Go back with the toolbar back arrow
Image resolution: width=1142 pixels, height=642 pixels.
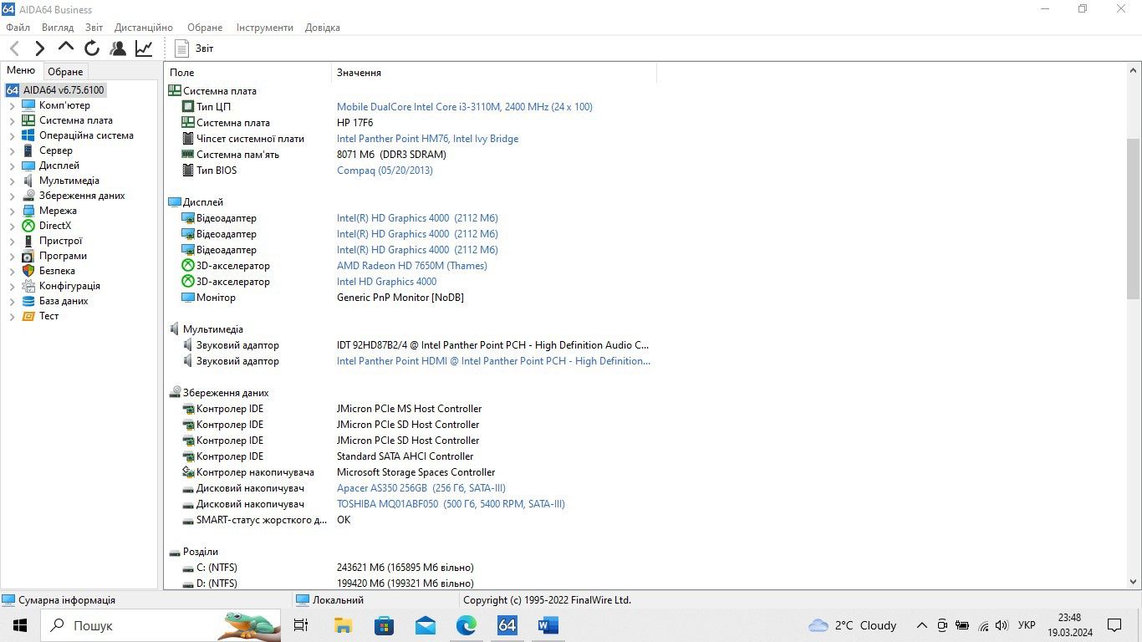tap(14, 48)
